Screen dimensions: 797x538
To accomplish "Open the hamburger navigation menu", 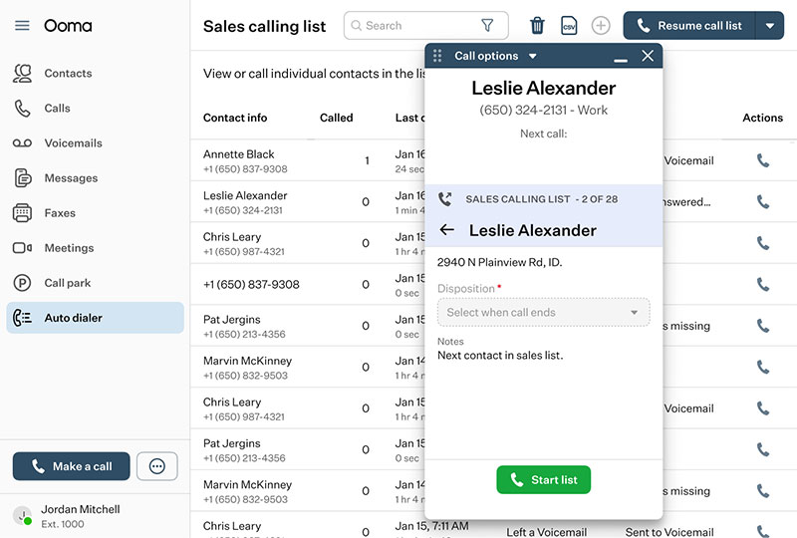I will tap(22, 26).
